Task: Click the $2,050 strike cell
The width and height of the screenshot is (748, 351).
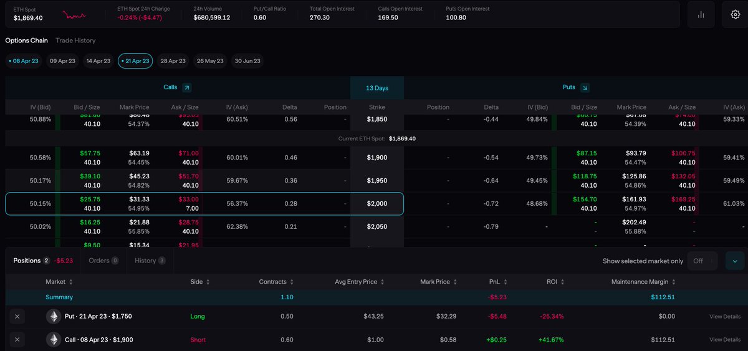Action: pos(377,227)
